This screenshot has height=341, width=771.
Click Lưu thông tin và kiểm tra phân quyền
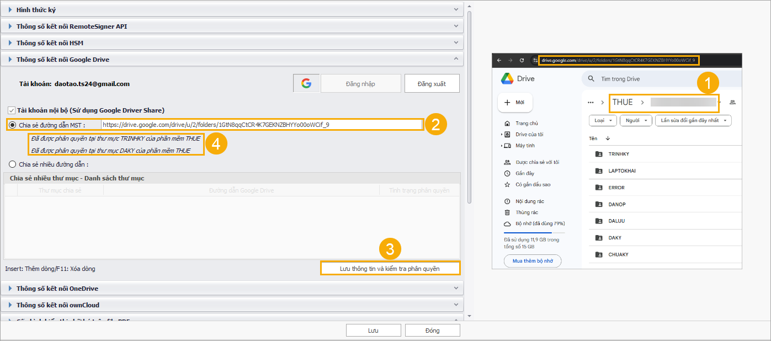click(x=390, y=268)
